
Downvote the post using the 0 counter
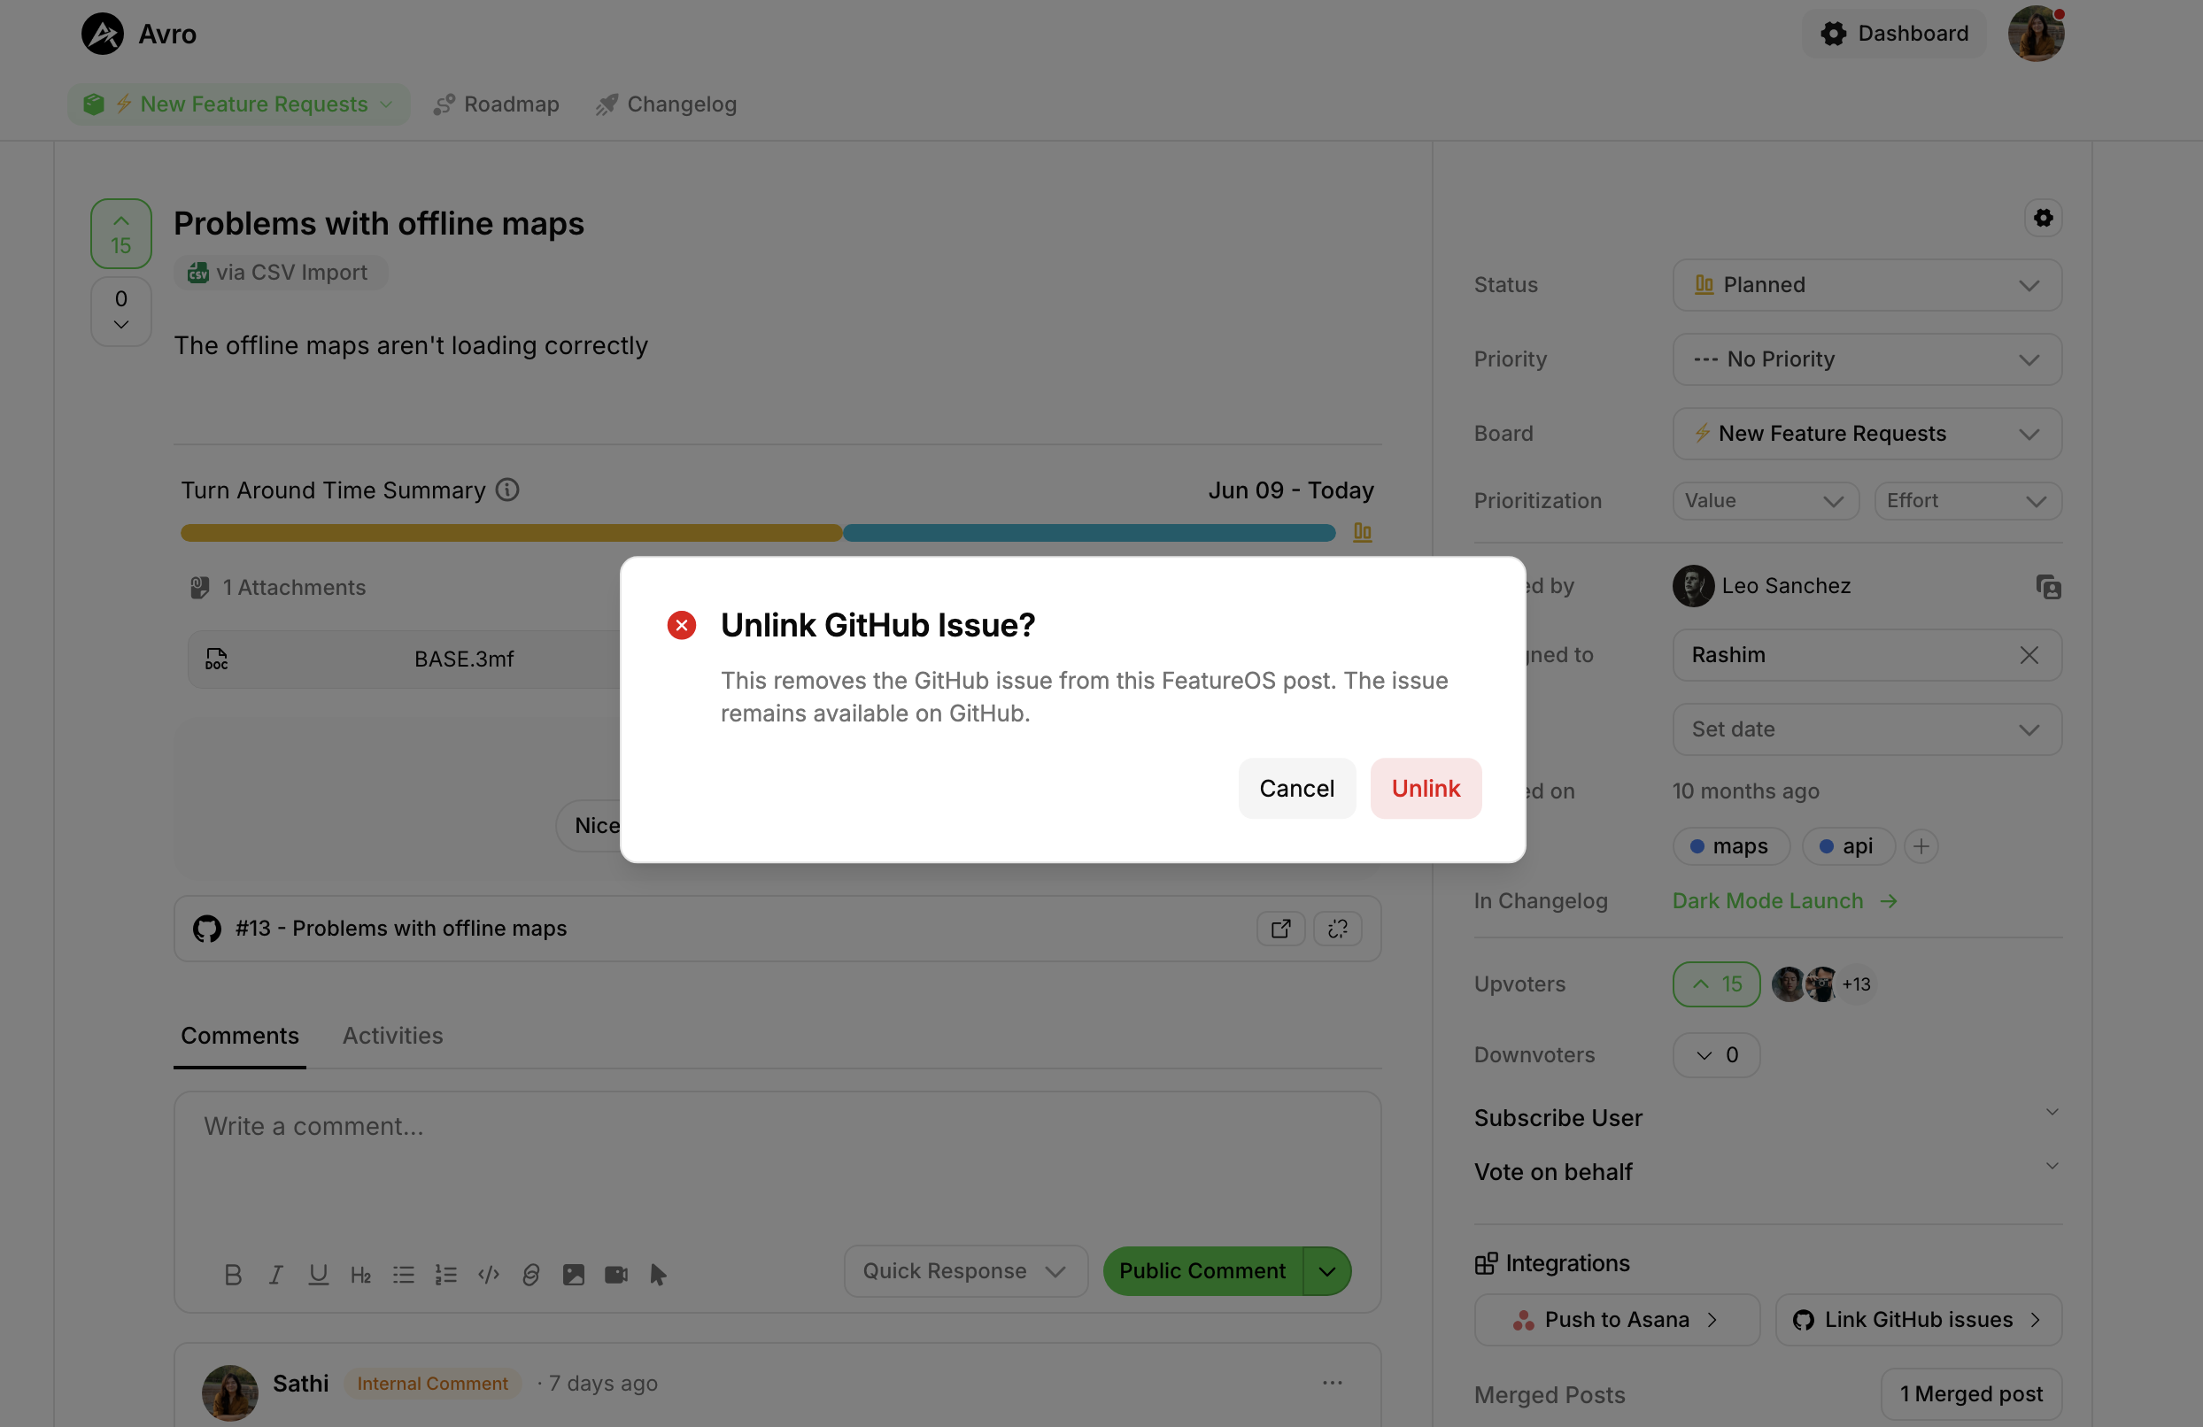pos(121,311)
